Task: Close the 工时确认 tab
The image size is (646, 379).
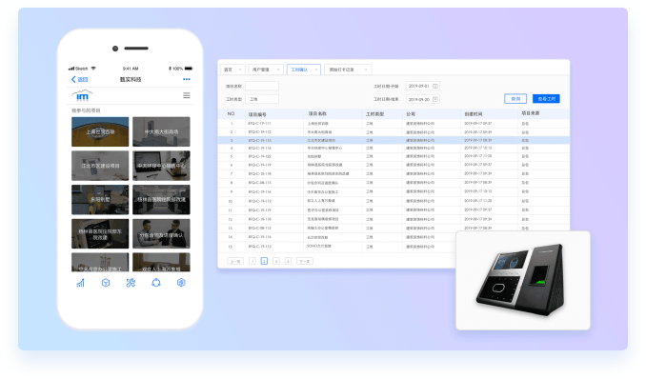Action: click(x=316, y=70)
